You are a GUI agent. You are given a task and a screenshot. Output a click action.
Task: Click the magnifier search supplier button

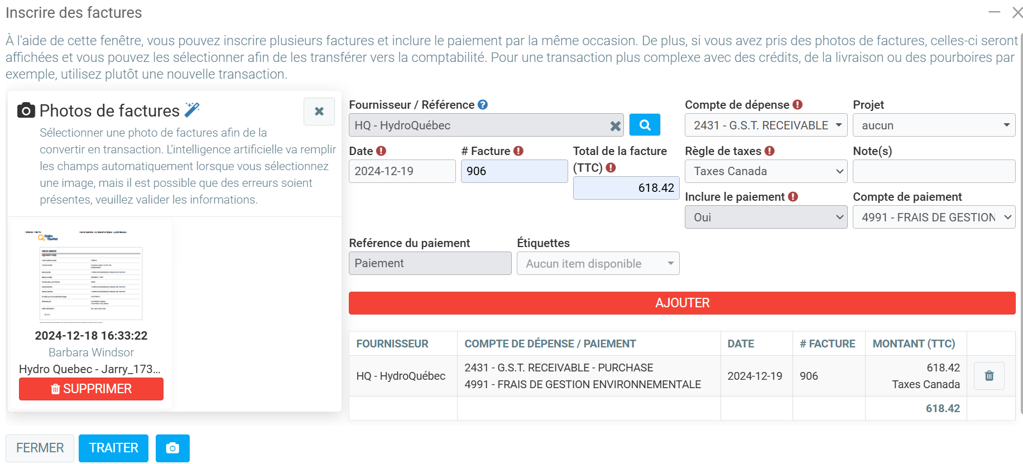coord(645,125)
